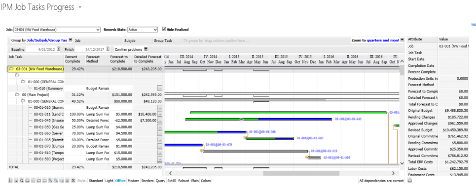Click the Help link at top right
This screenshot has height=186, width=476.
coord(474,24)
